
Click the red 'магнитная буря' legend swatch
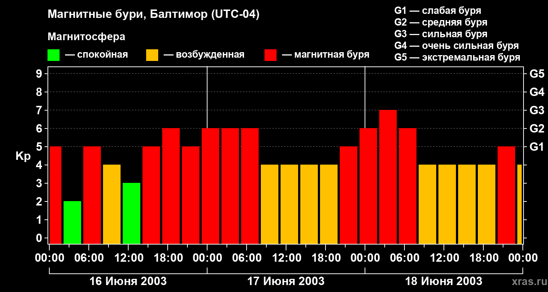click(270, 55)
